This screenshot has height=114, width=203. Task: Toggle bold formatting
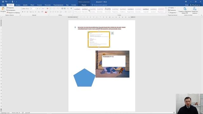pyautogui.click(x=23, y=12)
